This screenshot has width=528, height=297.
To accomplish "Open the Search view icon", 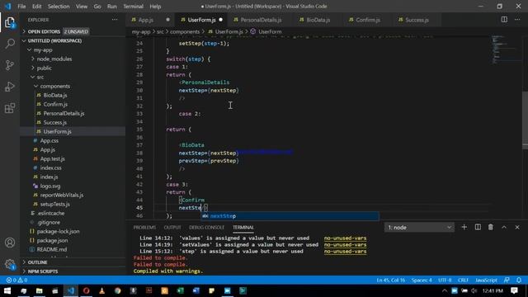I will coord(10,44).
